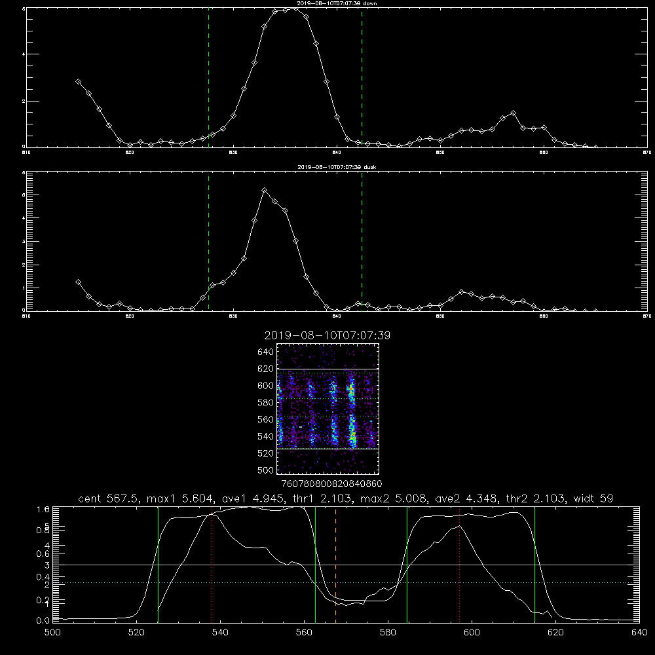655x655 pixels.
Task: Click the heatmap y-axis label '640'
Action: pos(265,352)
